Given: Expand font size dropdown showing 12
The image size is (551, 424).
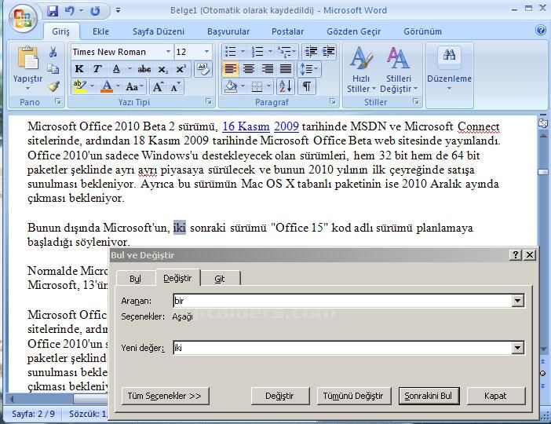Looking at the screenshot, I should (206, 52).
